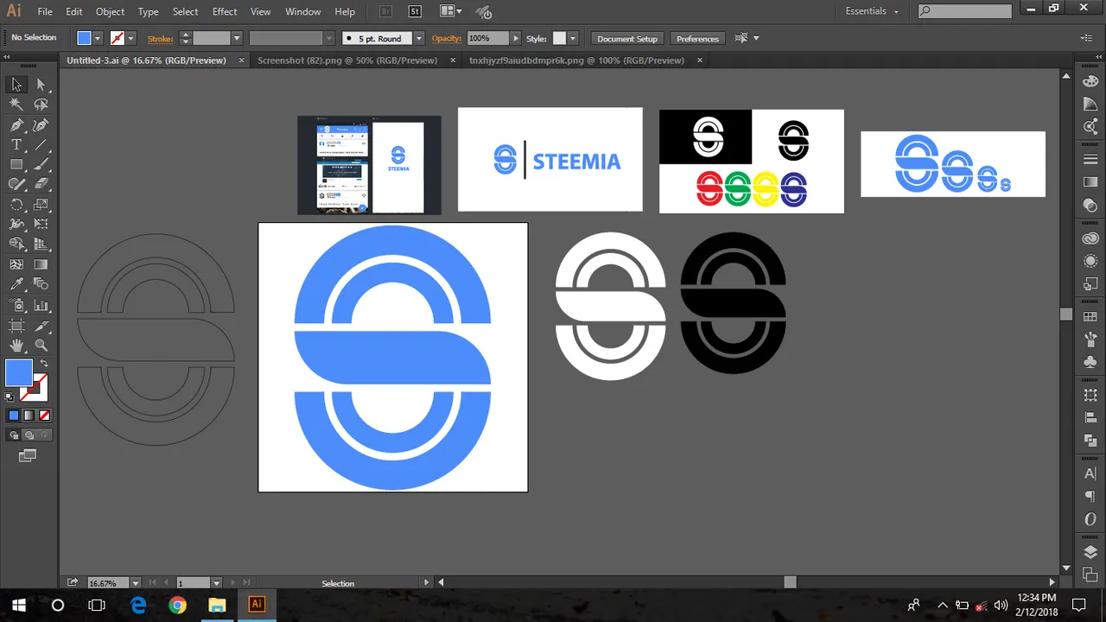
Task: Select the Lasso tool
Action: click(41, 105)
